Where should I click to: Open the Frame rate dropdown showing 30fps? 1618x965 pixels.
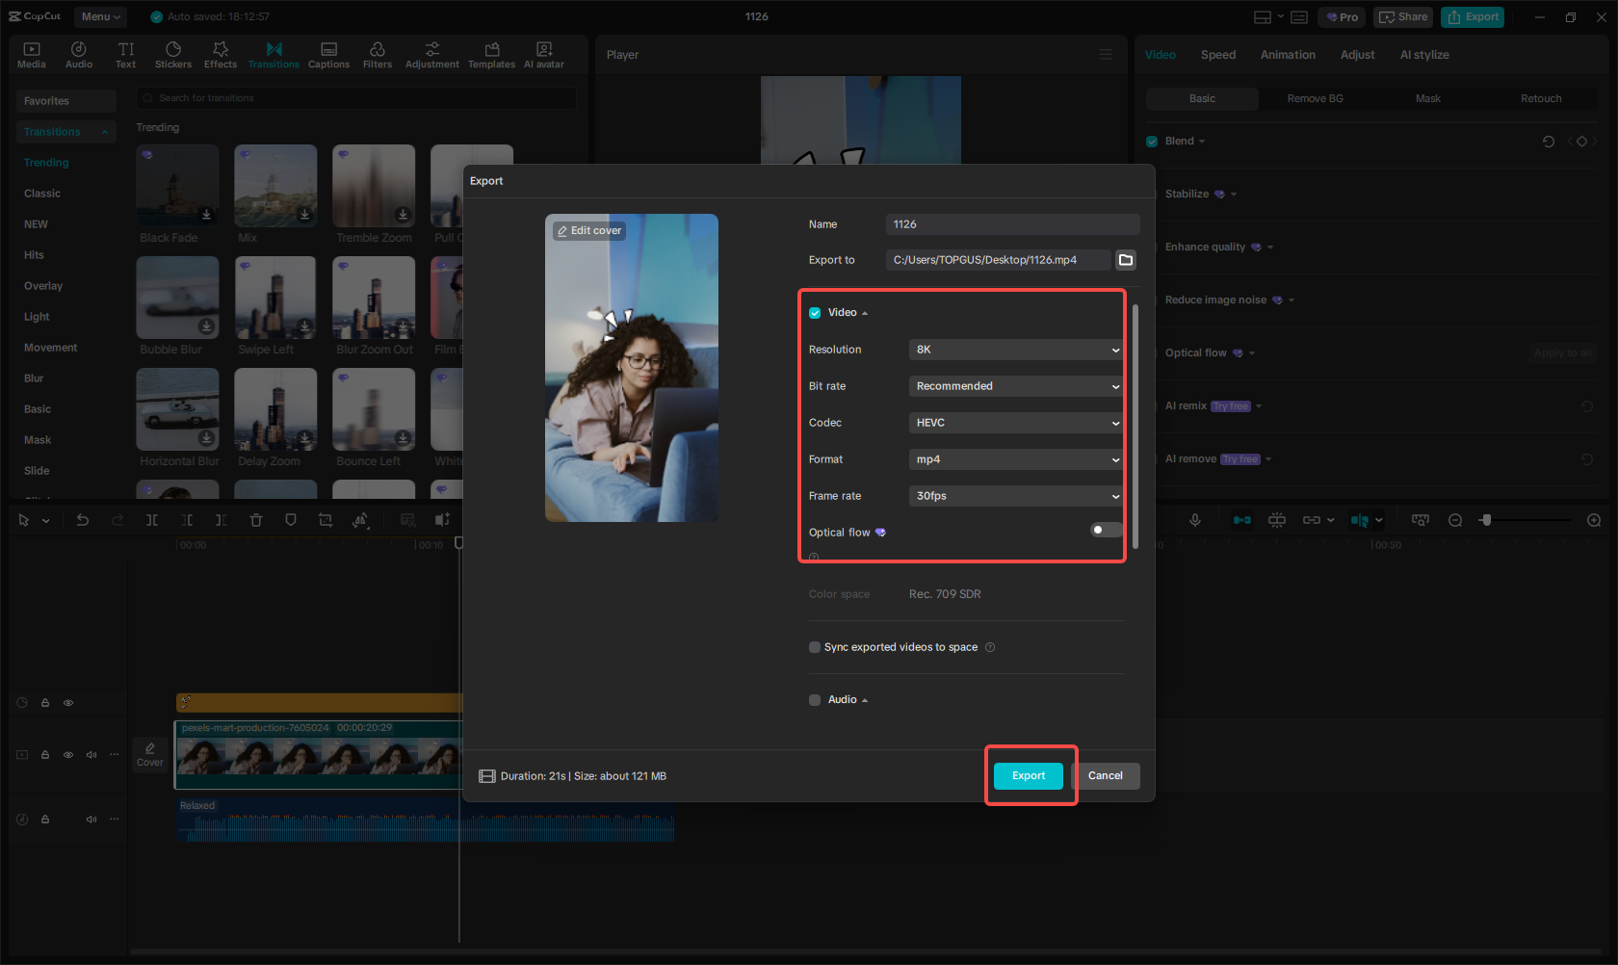point(1015,495)
